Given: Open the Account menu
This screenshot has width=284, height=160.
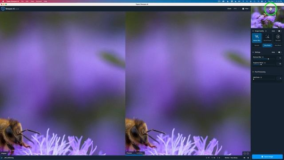Looking at the screenshot, I should point(39,1).
